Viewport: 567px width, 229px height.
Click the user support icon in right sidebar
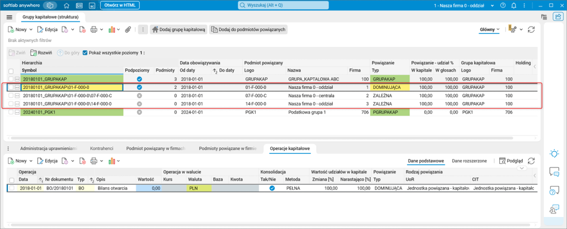point(554,209)
